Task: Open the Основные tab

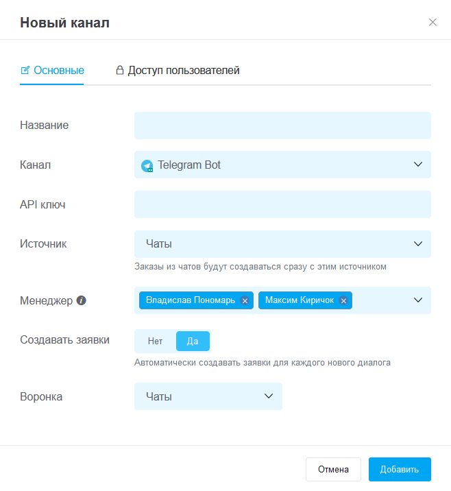Action: tap(52, 71)
